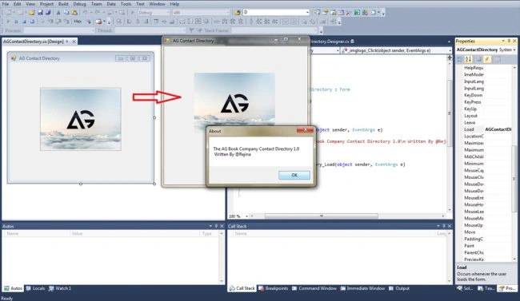This screenshot has height=301, width=520.
Task: Open the zoom percentage dropdown in editor
Action: click(x=238, y=216)
